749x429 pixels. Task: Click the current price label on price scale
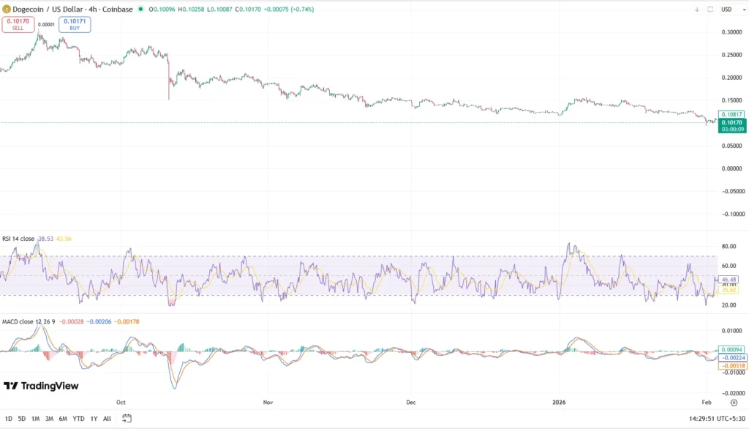click(731, 124)
